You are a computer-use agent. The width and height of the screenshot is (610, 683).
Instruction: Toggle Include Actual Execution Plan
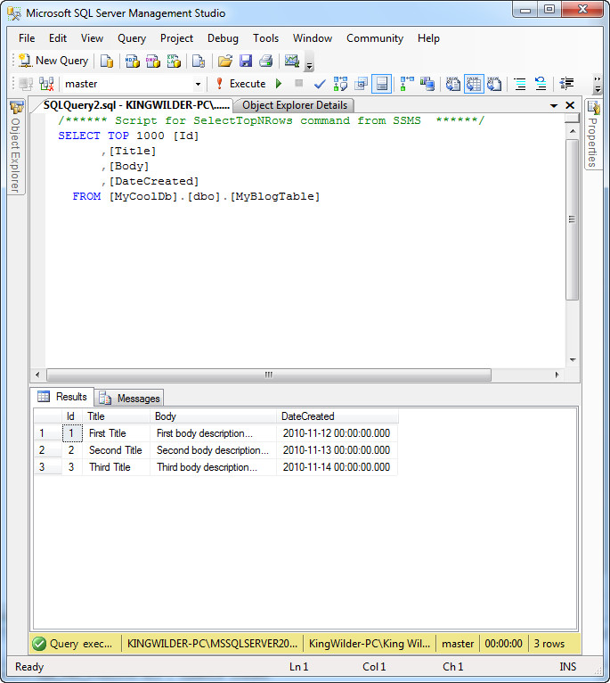point(407,84)
